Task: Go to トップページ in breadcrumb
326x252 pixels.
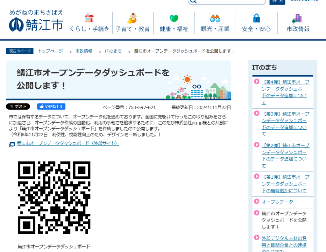Action: 50,51
